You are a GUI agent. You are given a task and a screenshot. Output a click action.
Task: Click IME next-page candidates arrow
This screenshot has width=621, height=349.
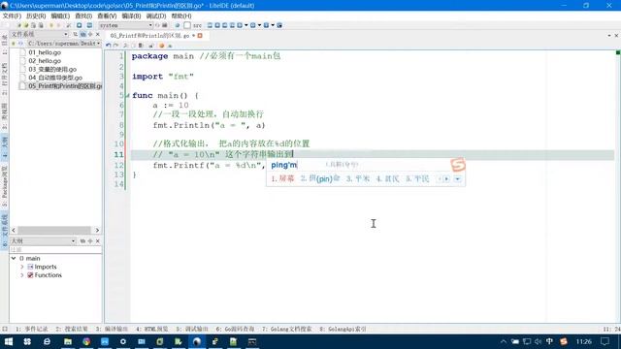446,178
